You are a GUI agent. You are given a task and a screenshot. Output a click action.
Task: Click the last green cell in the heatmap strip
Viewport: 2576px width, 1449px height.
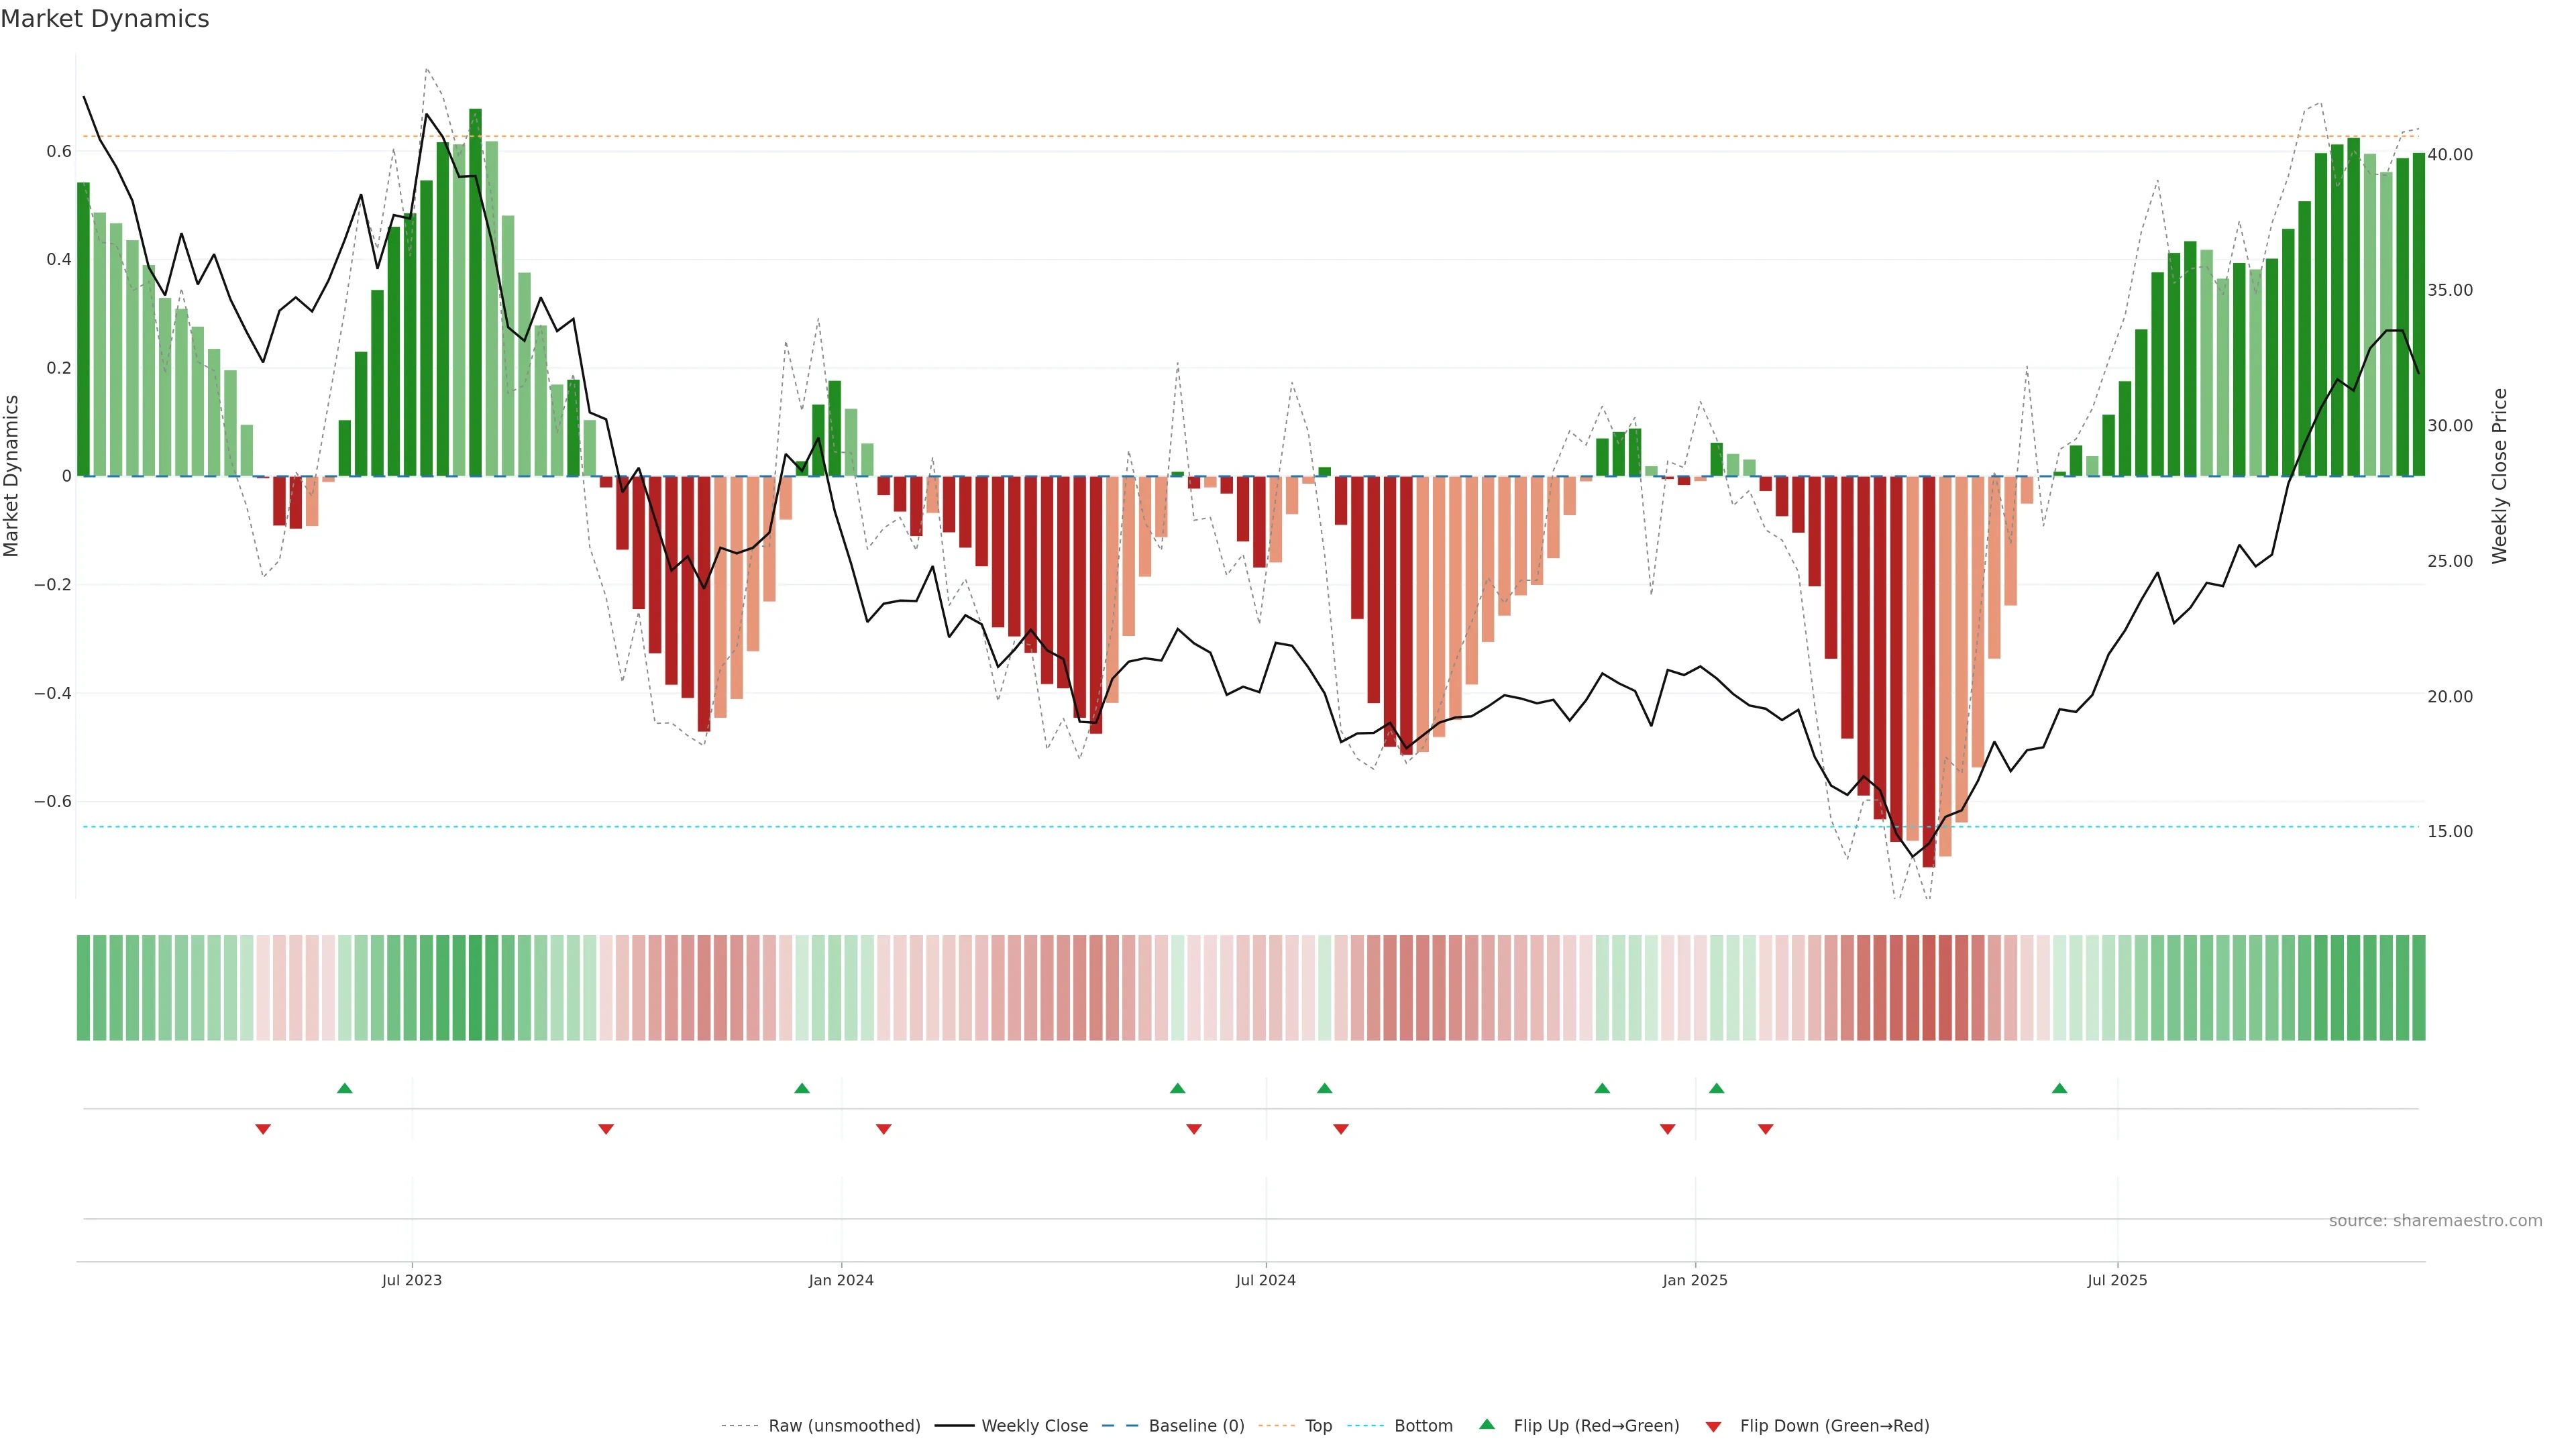[2418, 988]
